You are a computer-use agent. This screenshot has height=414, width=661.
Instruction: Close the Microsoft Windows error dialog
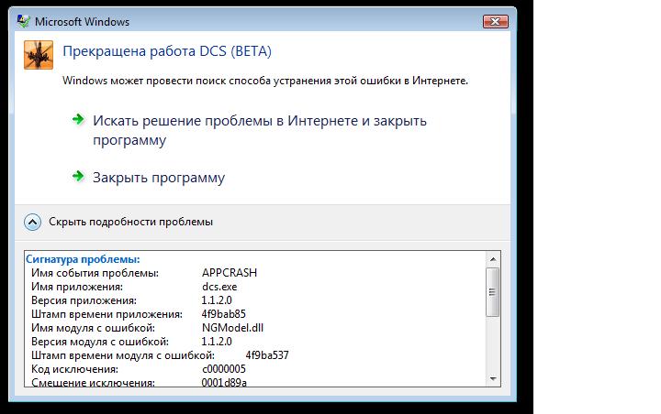tap(496, 21)
